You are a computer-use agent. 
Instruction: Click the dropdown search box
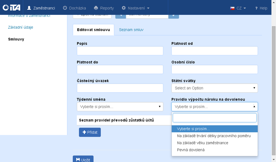coord(214,118)
